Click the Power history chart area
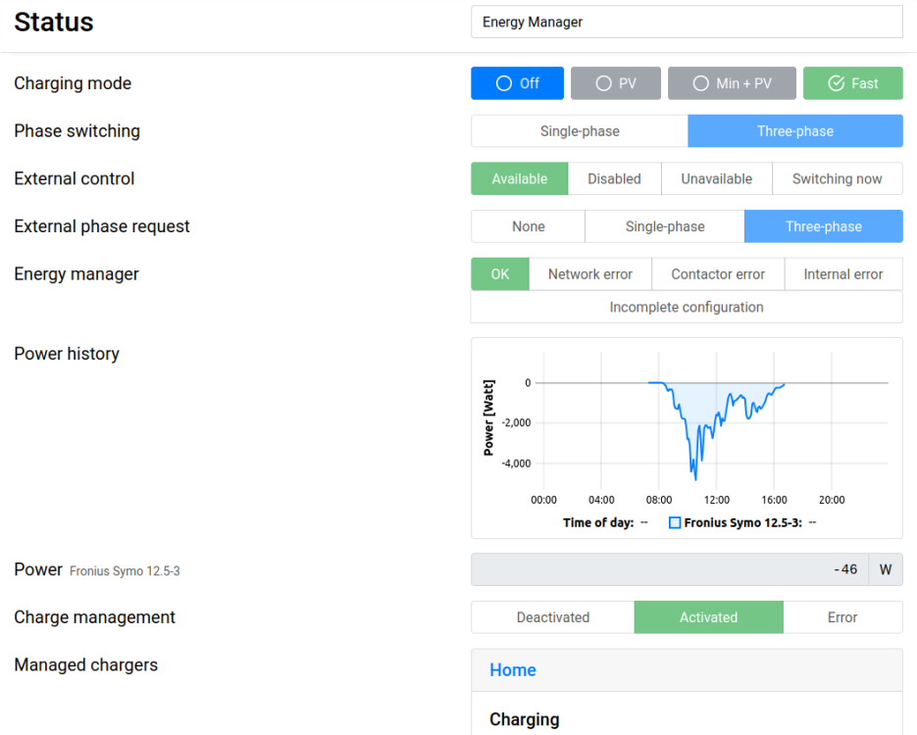 pyautogui.click(x=714, y=431)
